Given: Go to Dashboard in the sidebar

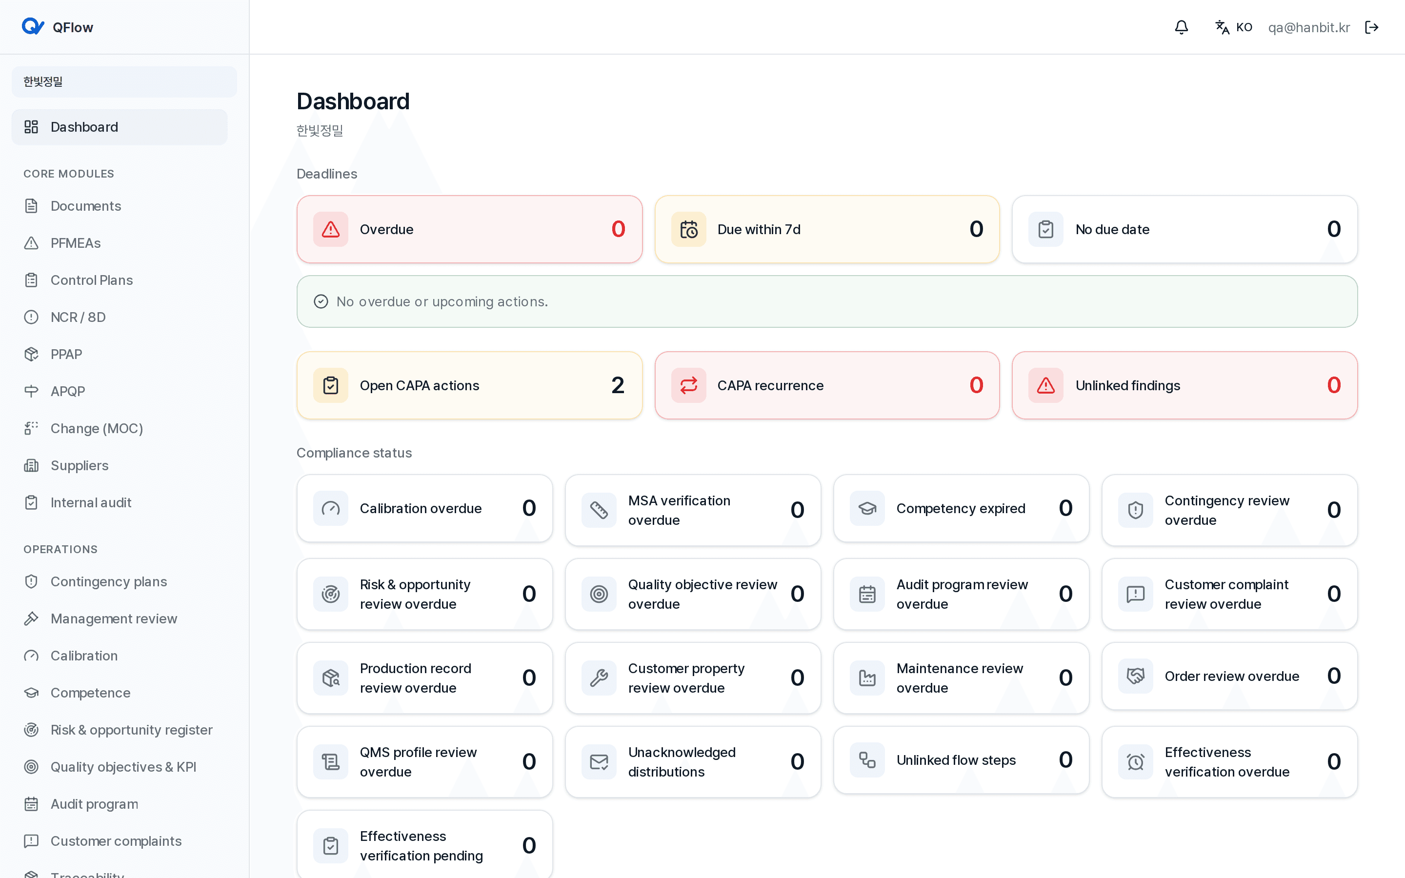Looking at the screenshot, I should tap(120, 127).
